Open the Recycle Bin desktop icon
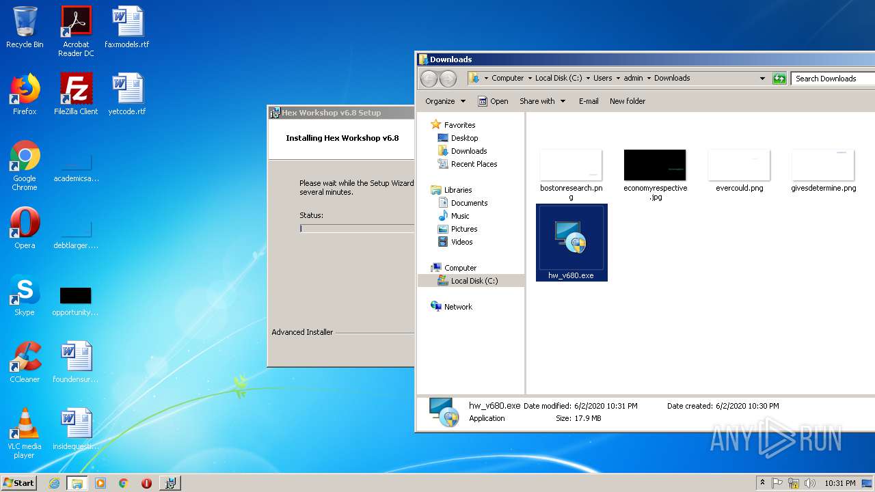Viewport: 875px width, 492px height. (x=25, y=27)
